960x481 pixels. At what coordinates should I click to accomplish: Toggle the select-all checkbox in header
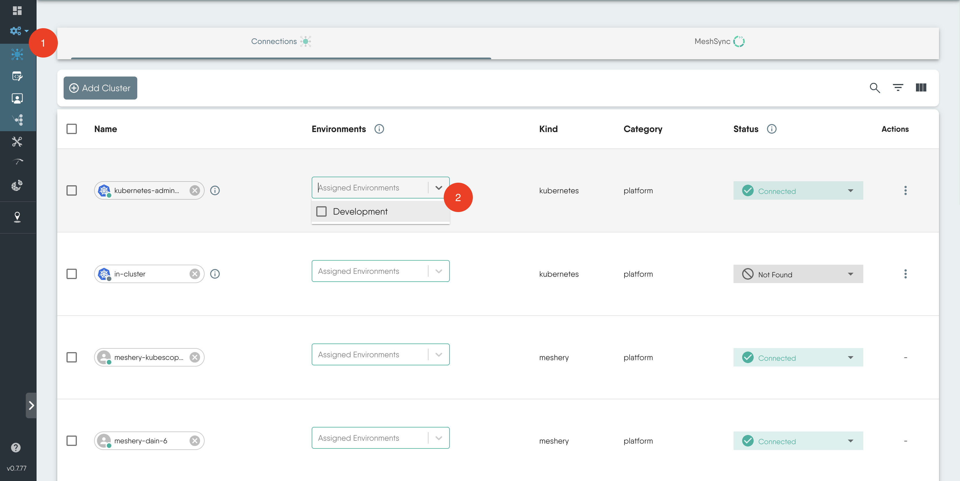(x=72, y=129)
